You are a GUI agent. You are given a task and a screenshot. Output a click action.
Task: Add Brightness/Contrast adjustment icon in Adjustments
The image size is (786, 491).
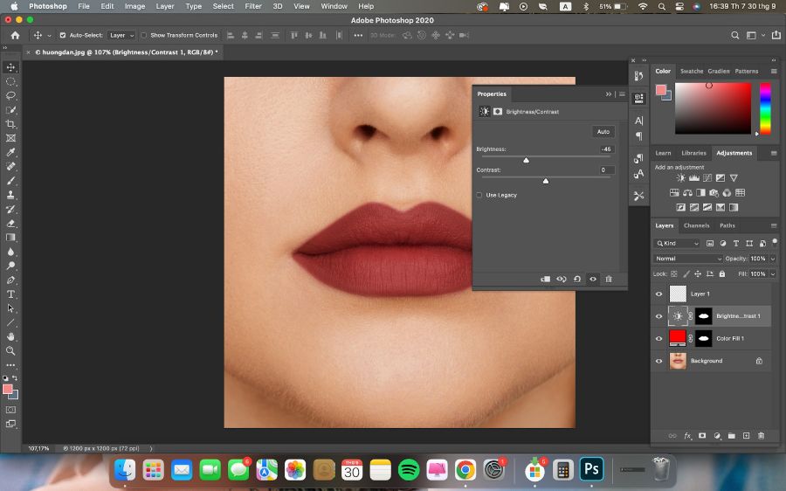click(x=680, y=178)
